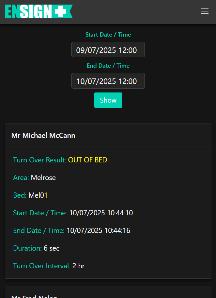Click the 6 sec duration value
Viewport: 216px width, 298px height.
tap(52, 248)
